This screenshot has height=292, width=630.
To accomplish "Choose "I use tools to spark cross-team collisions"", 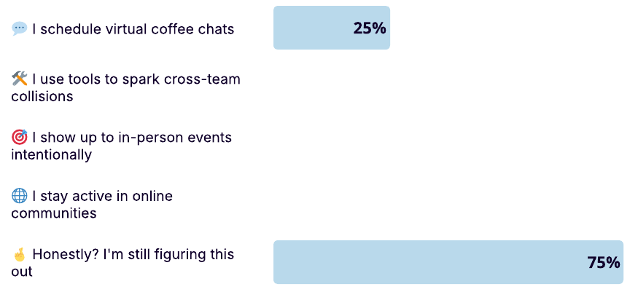I will [x=125, y=88].
